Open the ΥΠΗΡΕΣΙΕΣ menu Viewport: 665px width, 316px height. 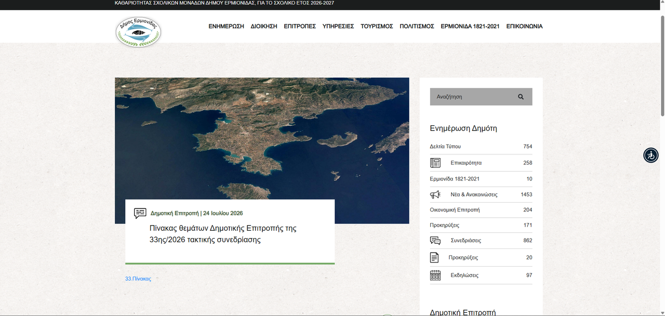click(x=338, y=26)
